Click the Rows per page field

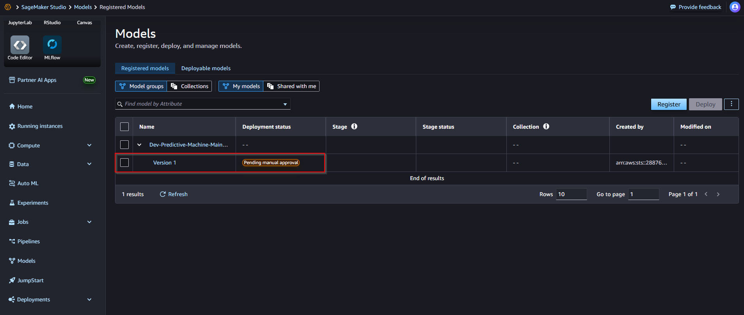click(572, 194)
